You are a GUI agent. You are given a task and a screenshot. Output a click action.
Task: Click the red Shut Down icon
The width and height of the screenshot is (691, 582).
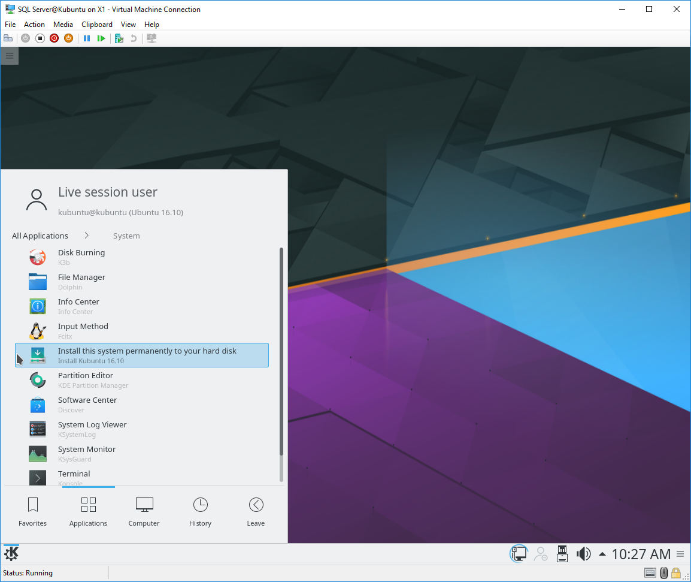(54, 38)
